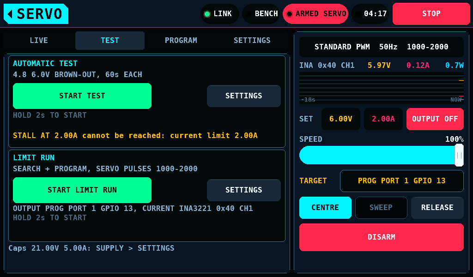This screenshot has width=473, height=277.
Task: Hit the red STOP button
Action: point(431,14)
